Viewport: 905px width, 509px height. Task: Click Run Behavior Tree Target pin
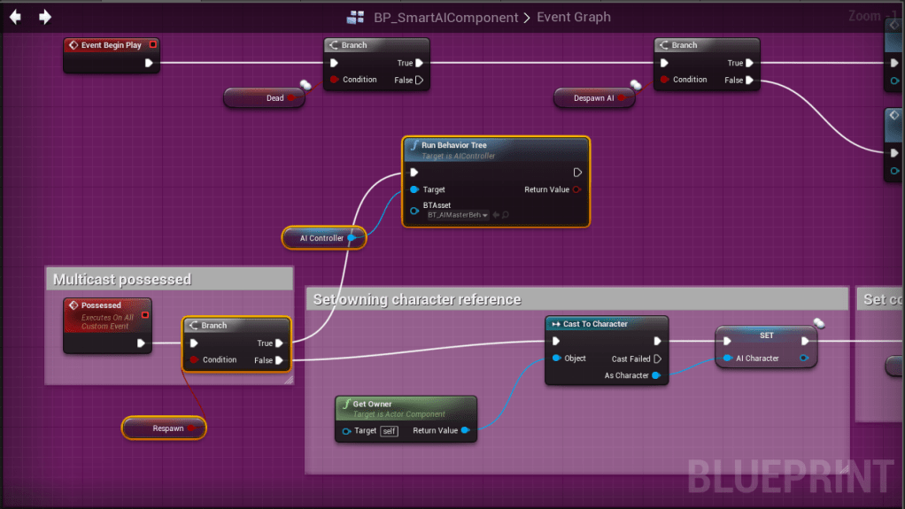coord(414,189)
